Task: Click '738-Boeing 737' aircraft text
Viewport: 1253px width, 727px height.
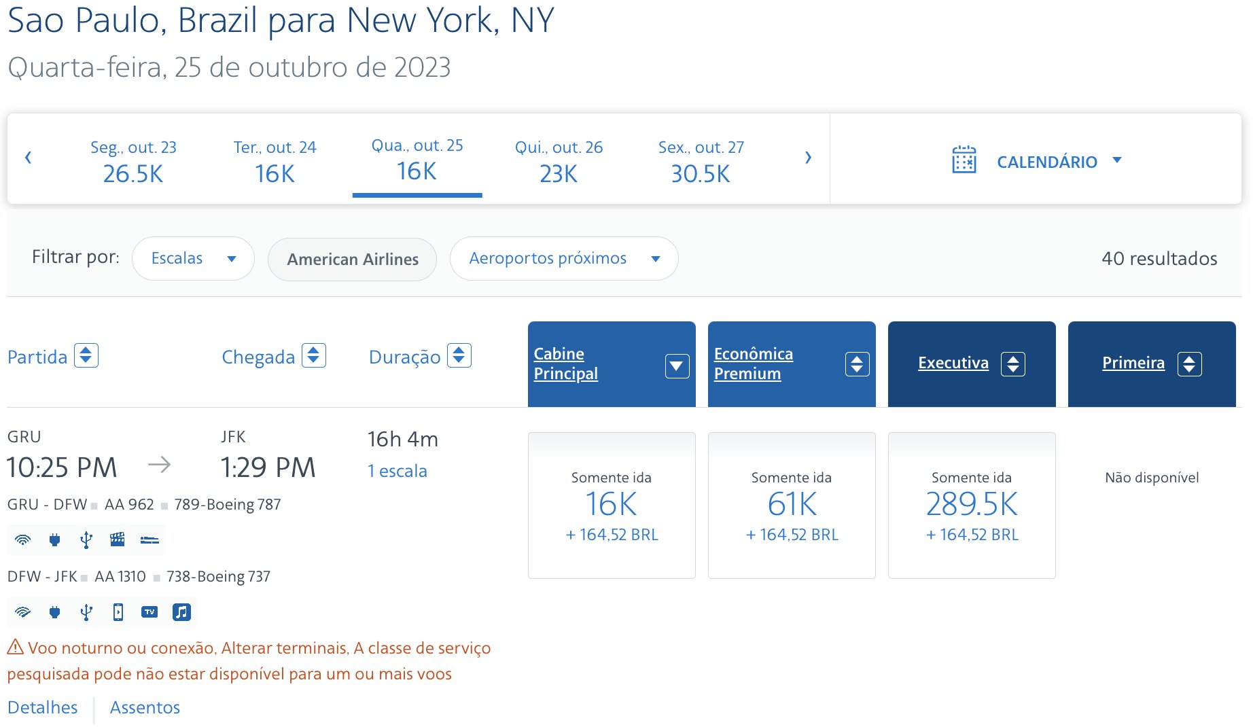Action: pyautogui.click(x=218, y=576)
